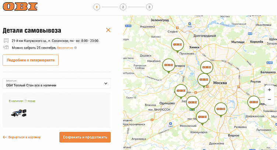Go to checkout step 2
The image size is (277, 150).
click(123, 7)
